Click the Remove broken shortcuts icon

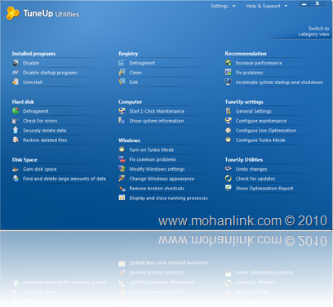(x=122, y=188)
